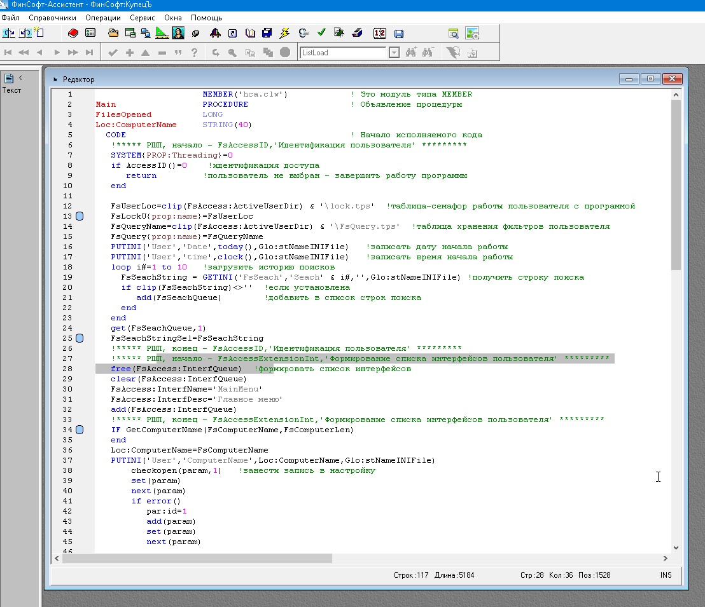Click the editor's vertical scrollbar down arrow
Image resolution: width=705 pixels, height=607 pixels.
(x=676, y=547)
